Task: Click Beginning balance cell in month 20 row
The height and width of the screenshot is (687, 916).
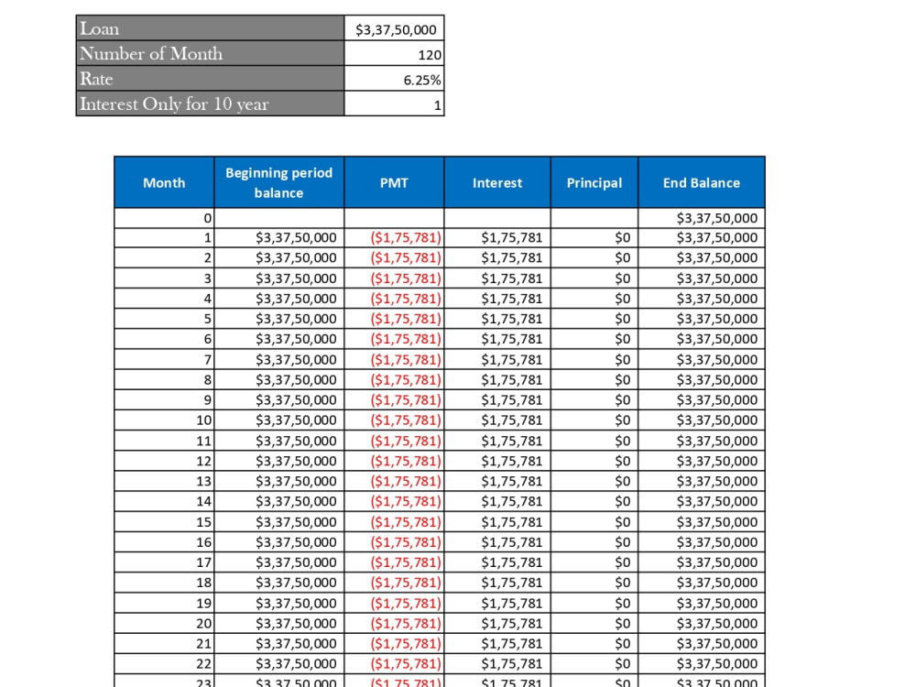Action: tap(279, 623)
